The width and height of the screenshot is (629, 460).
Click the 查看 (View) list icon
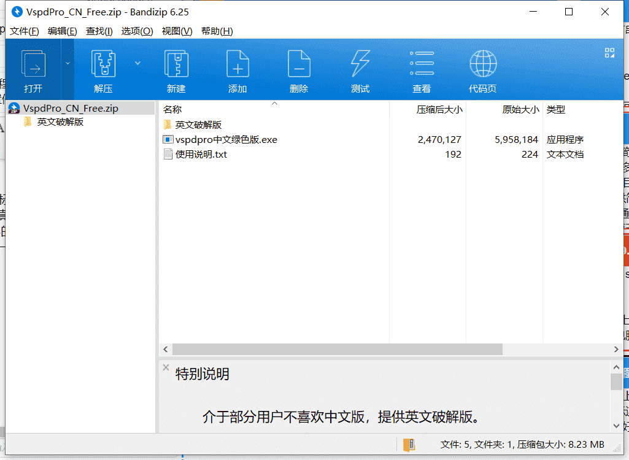pyautogui.click(x=422, y=63)
